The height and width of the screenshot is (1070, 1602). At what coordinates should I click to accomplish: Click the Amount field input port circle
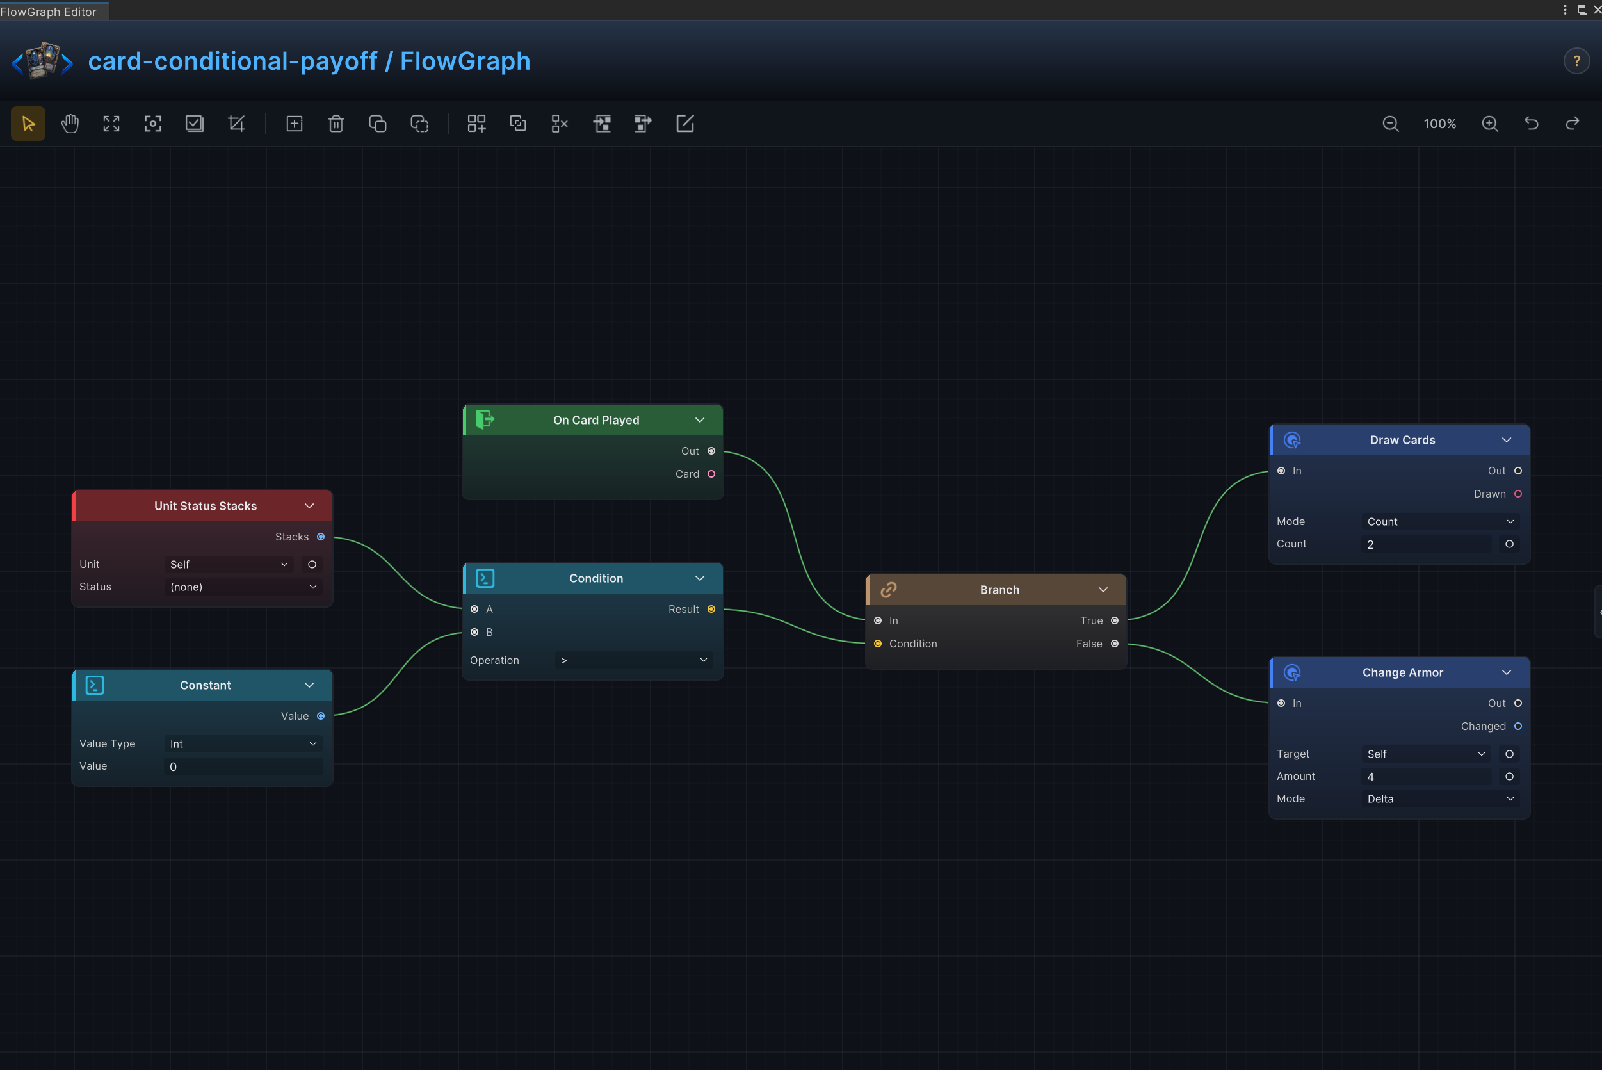click(x=1509, y=777)
